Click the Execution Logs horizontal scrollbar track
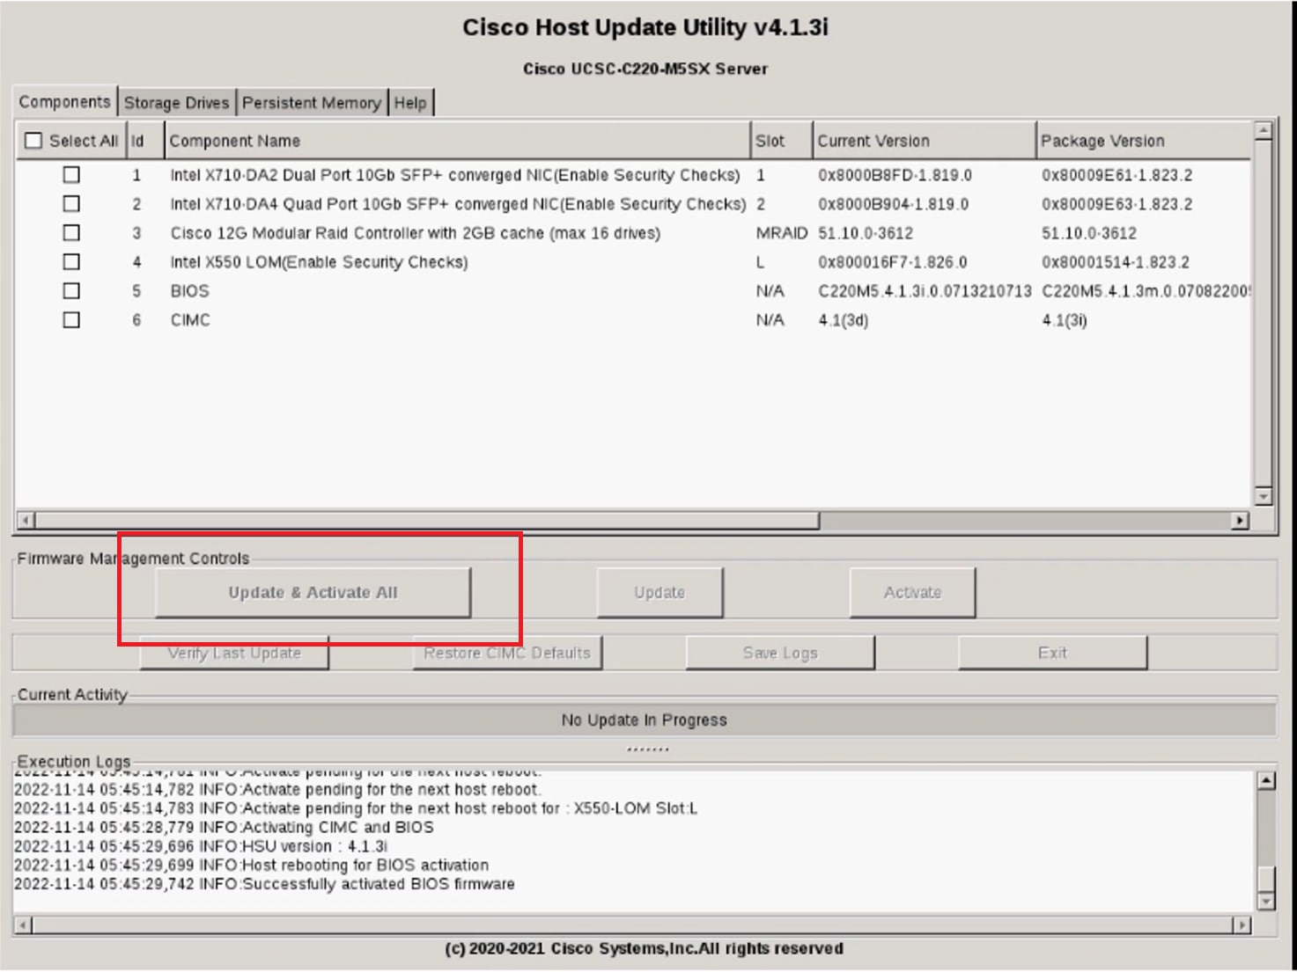The image size is (1297, 972). point(632,924)
